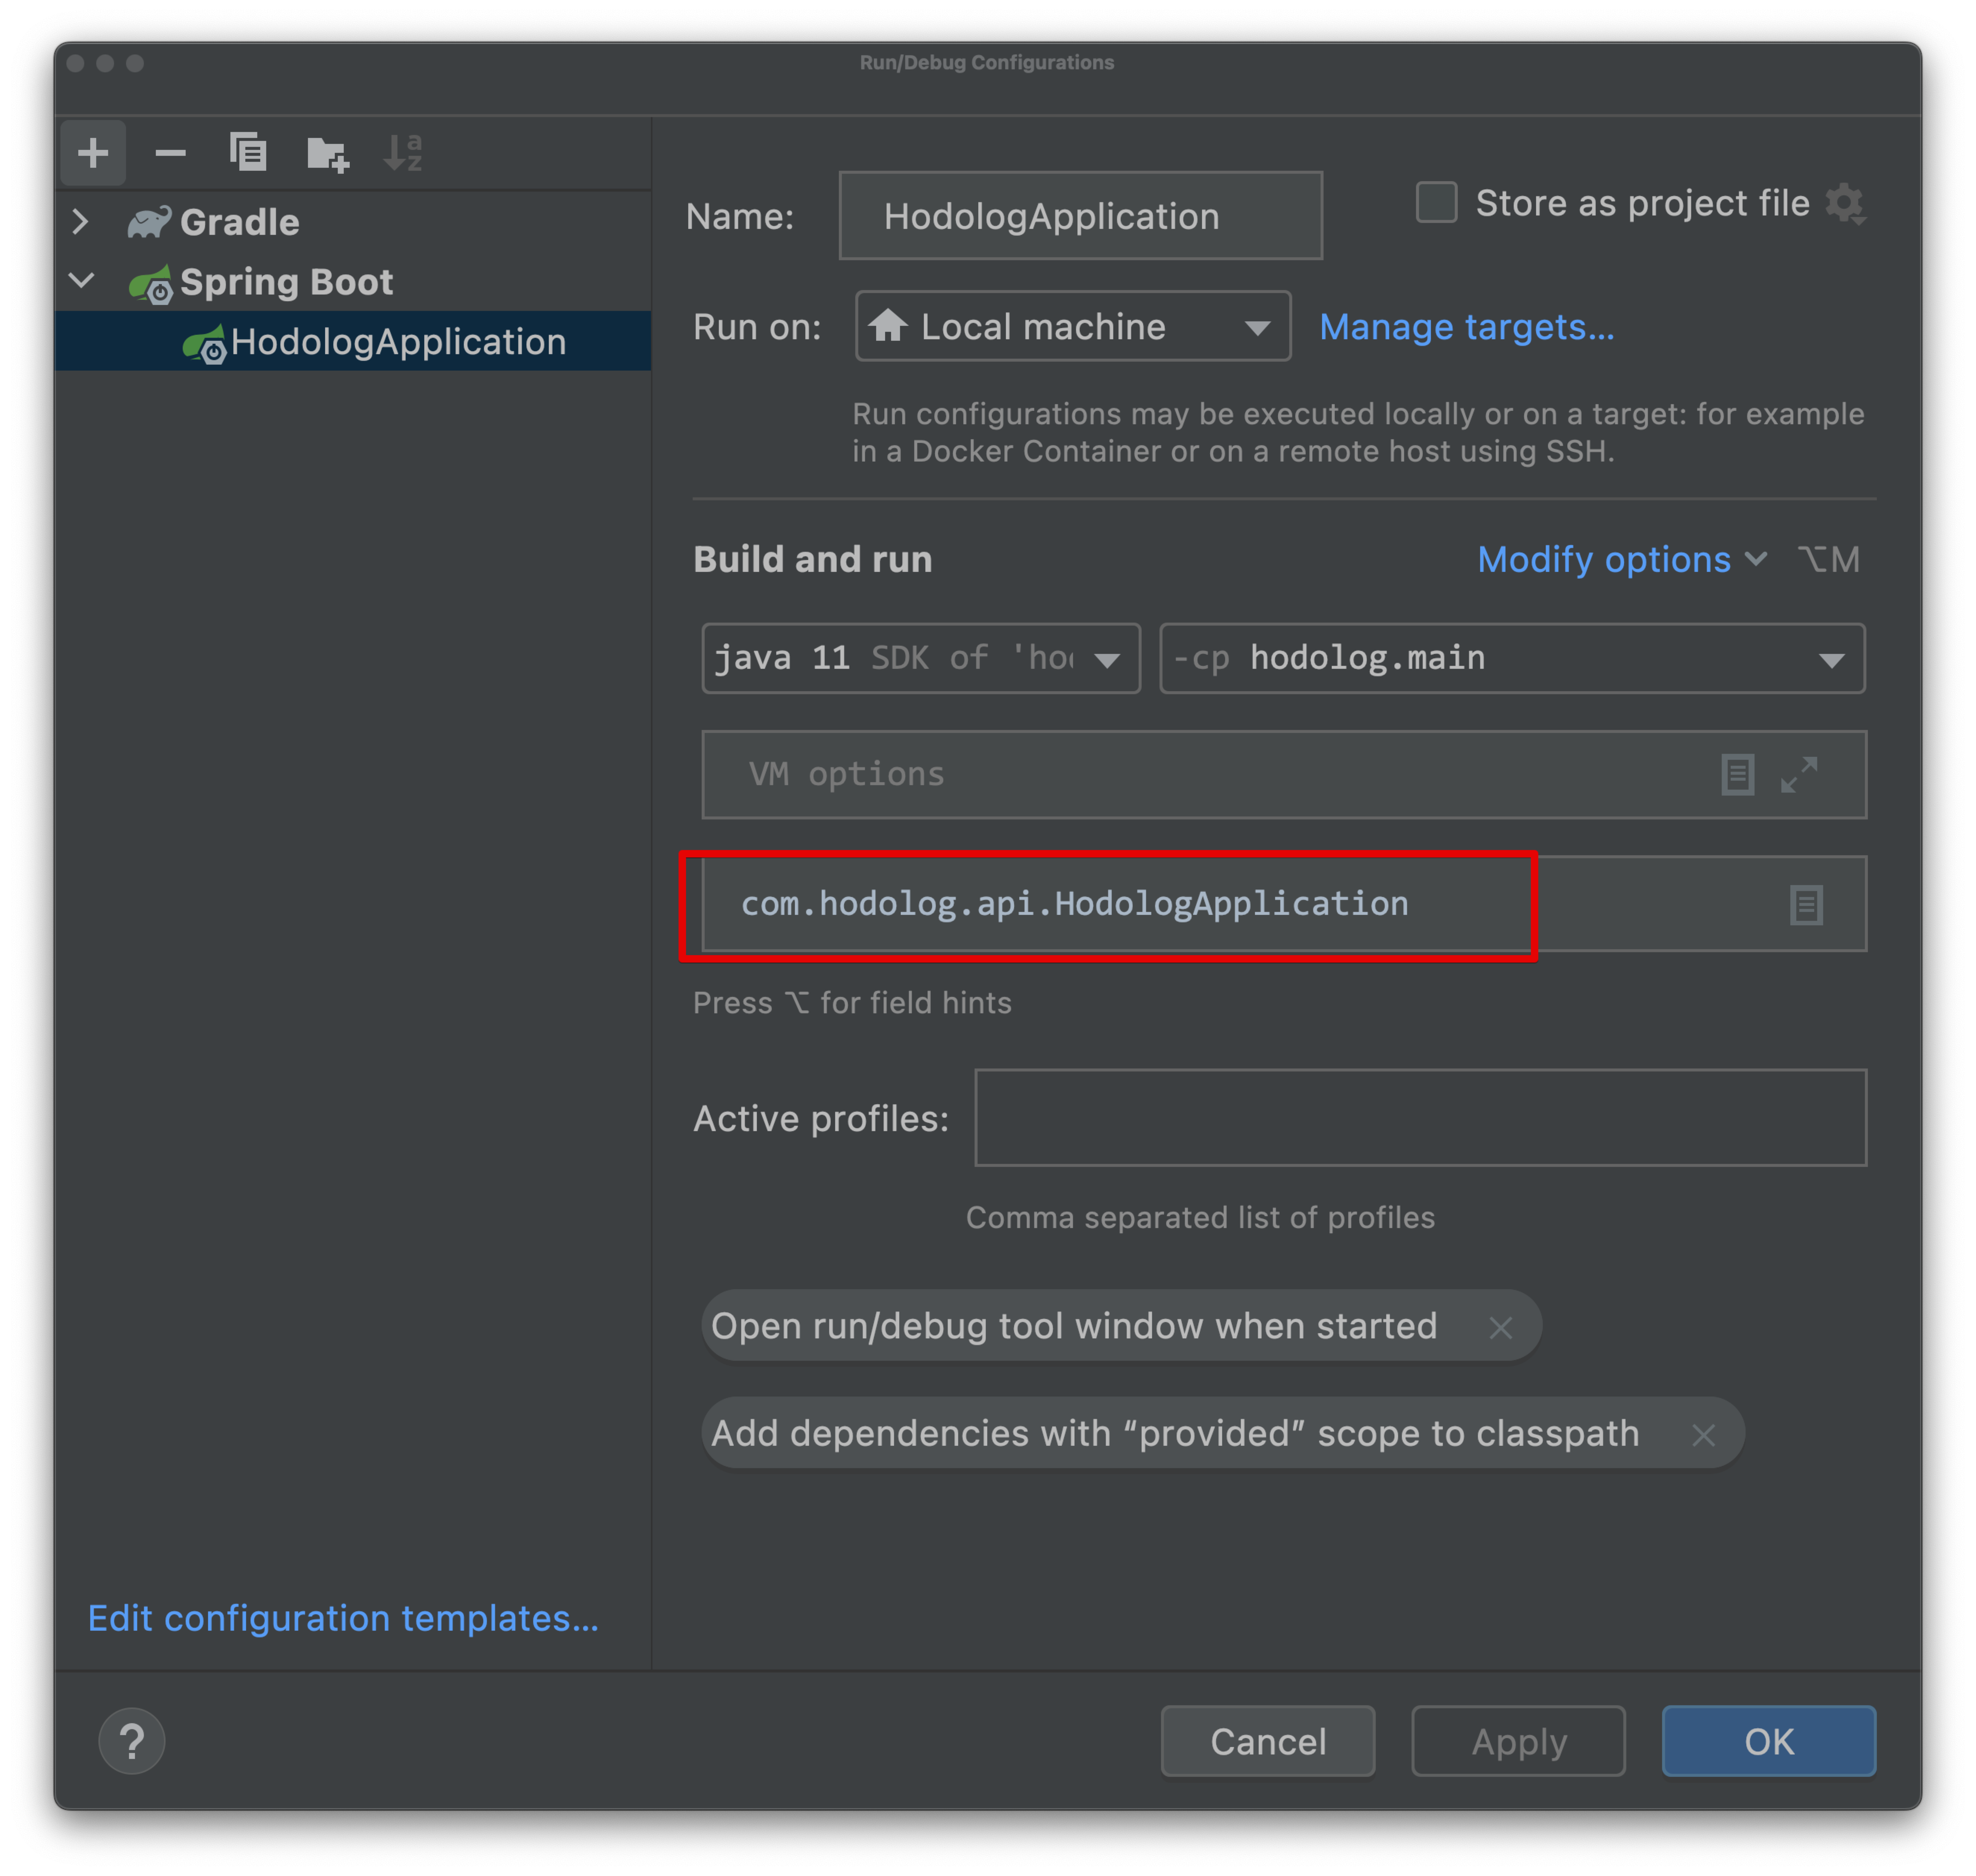Viewport: 1976px width, 1876px height.
Task: Open the java 11 SDK dropdown
Action: click(921, 658)
